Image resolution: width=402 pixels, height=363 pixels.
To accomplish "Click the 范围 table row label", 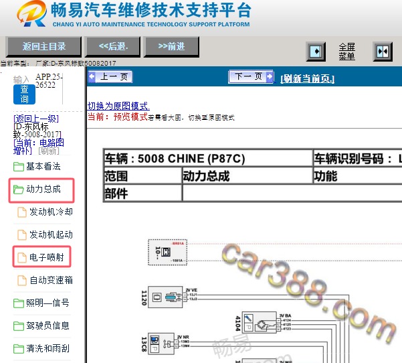I will (142, 176).
